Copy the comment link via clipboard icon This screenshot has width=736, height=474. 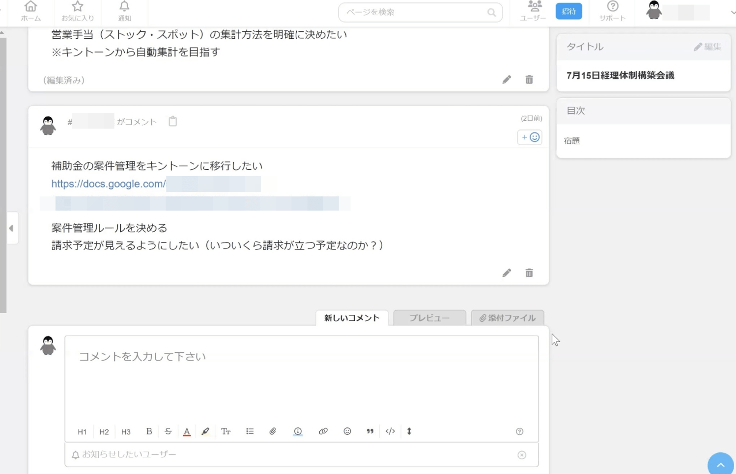172,121
